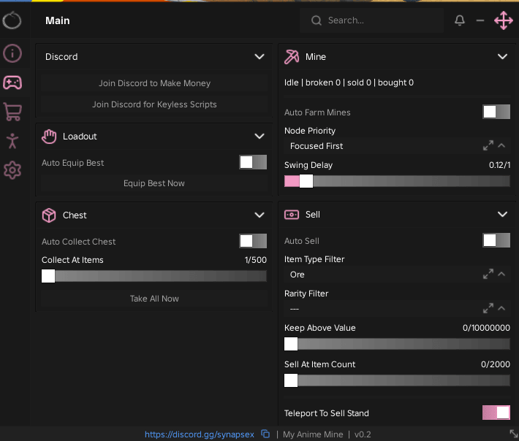This screenshot has height=441, width=519.
Task: Collapse the Mine section chevron
Action: click(x=502, y=56)
